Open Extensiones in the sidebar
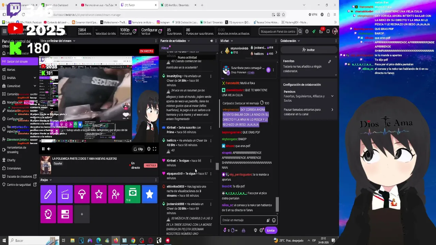The width and height of the screenshot is (436, 245). 14,168
